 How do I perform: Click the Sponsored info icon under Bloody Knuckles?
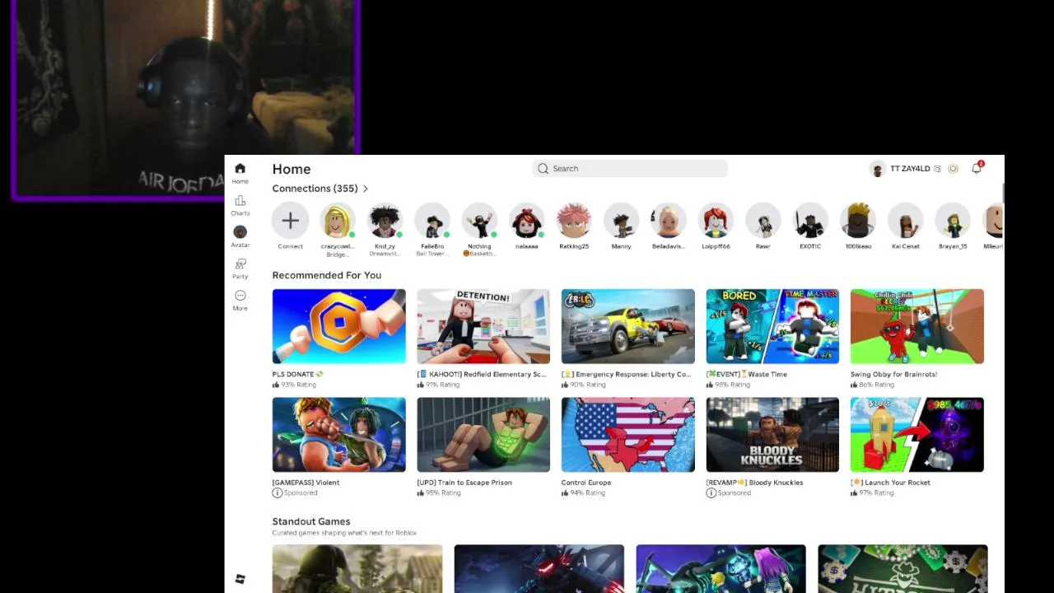coord(711,493)
